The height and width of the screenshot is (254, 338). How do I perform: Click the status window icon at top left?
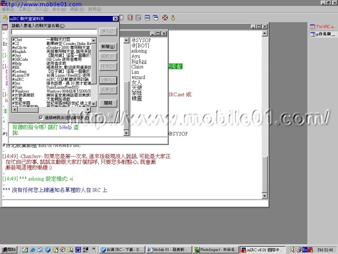click(5, 27)
